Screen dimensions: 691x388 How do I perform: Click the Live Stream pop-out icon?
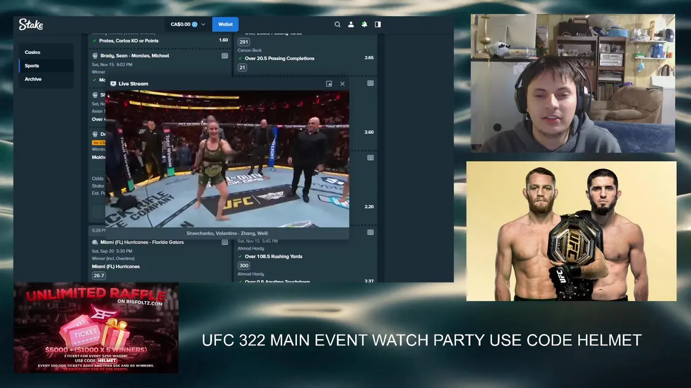coord(329,84)
